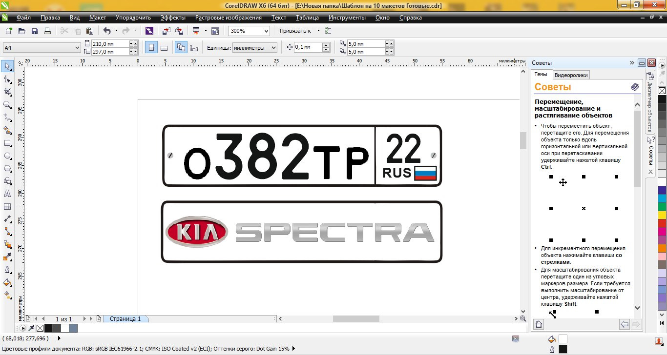Go to the last page arrow
This screenshot has height=355, width=667.
91,319
